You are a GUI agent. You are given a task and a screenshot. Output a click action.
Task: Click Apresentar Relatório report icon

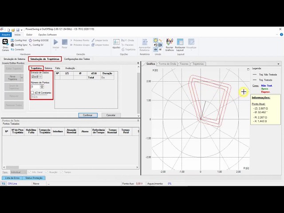click(x=144, y=45)
